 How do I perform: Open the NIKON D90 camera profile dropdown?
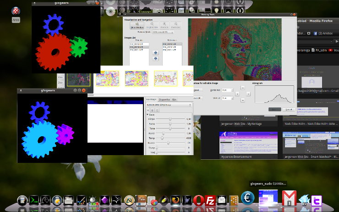click(169, 105)
